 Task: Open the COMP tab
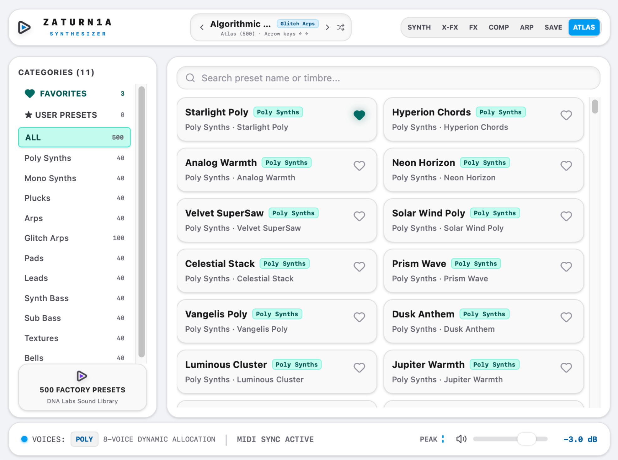(x=498, y=27)
